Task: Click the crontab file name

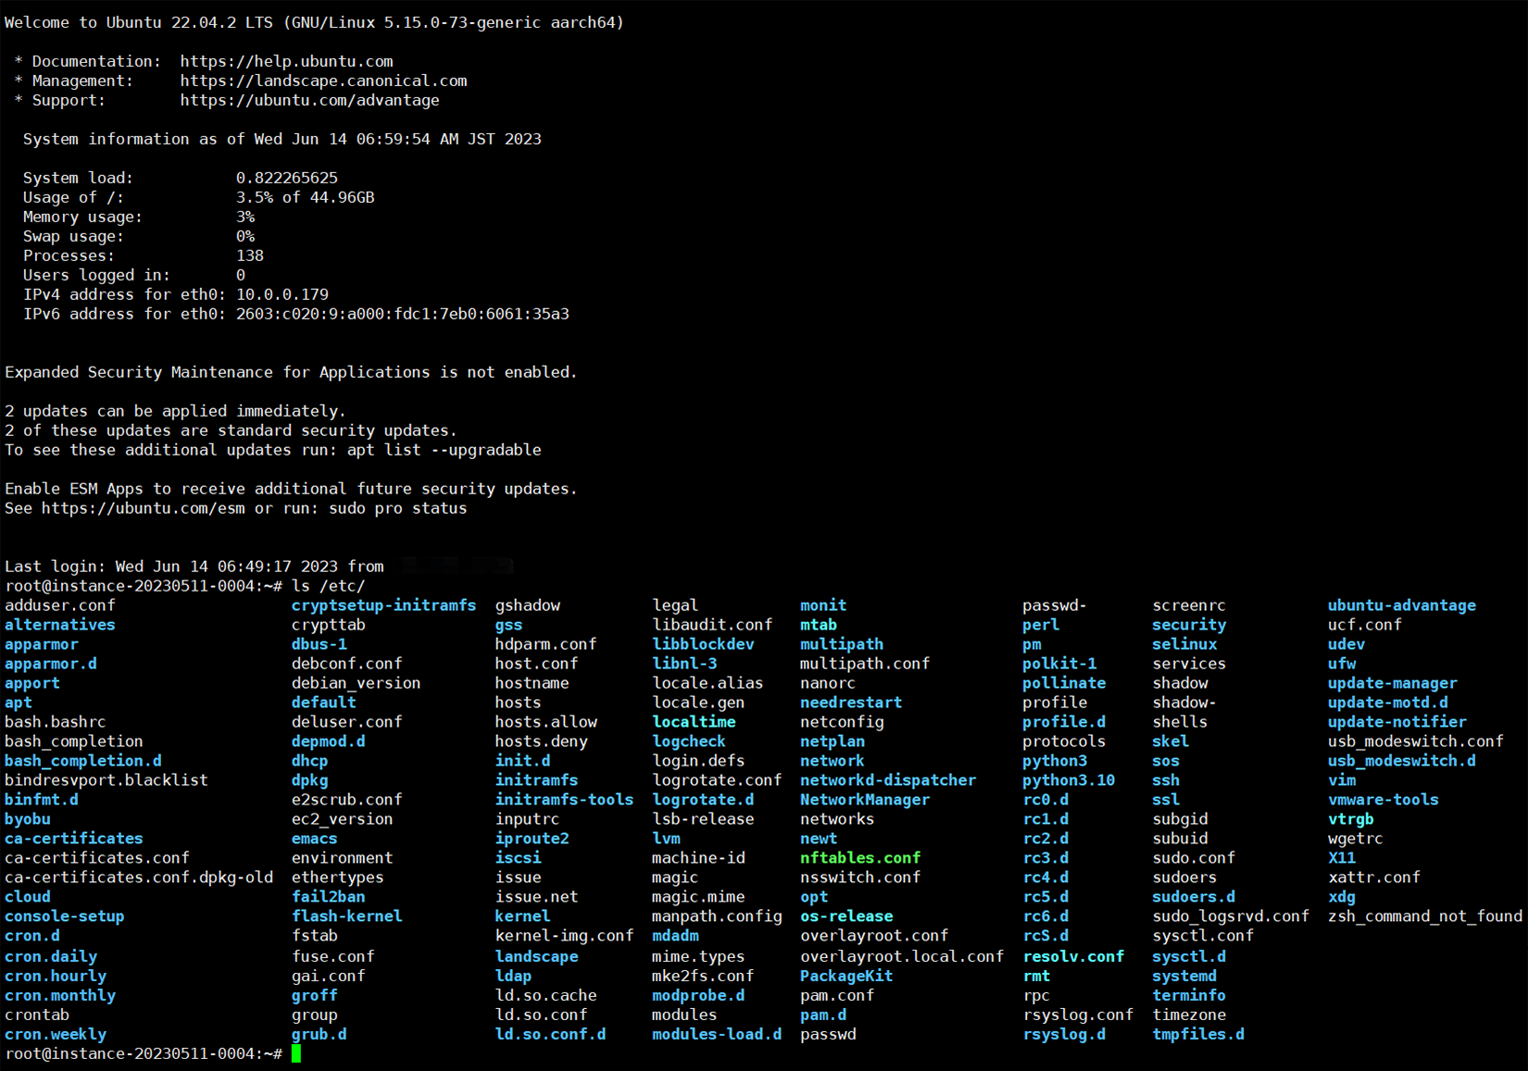Action: coord(36,1015)
